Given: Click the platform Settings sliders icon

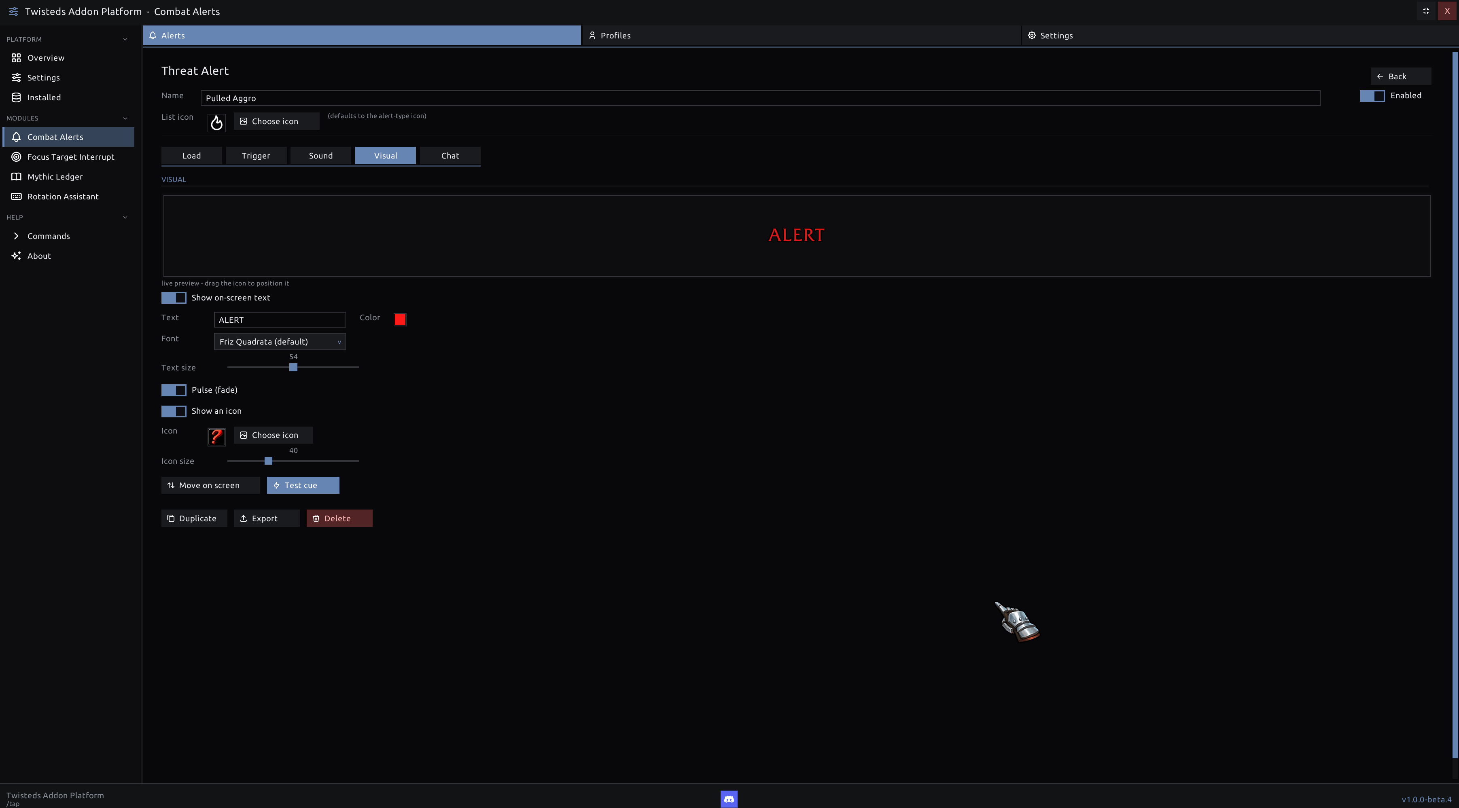Looking at the screenshot, I should 17,78.
